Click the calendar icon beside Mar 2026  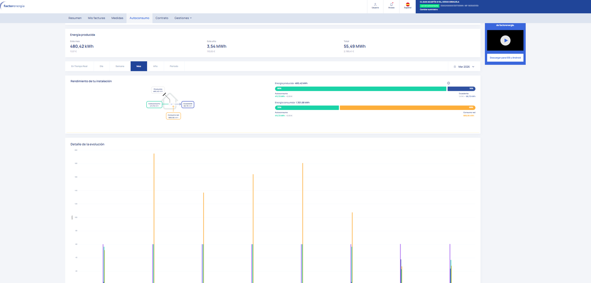click(x=455, y=67)
